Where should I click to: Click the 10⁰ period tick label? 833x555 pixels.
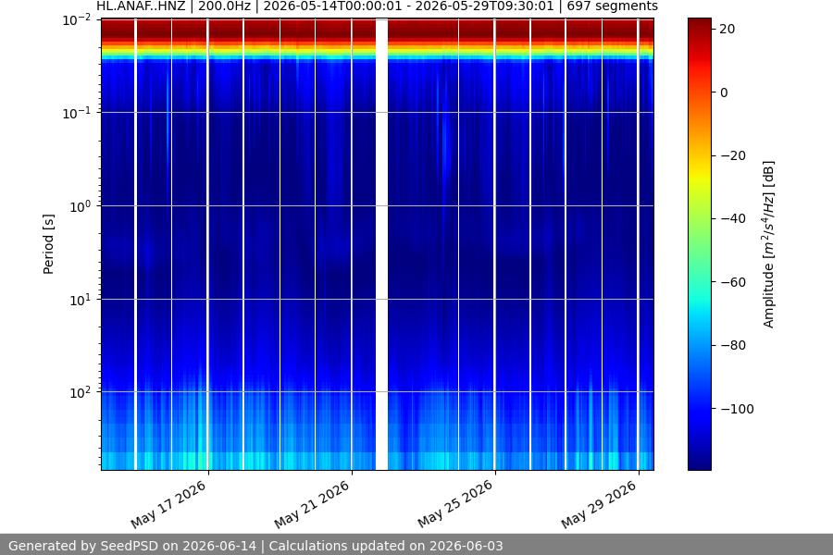click(81, 206)
